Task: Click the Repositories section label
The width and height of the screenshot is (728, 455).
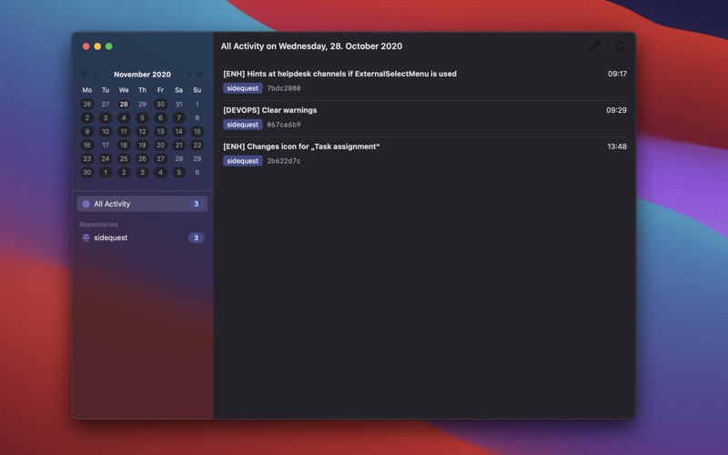Action: (98, 224)
